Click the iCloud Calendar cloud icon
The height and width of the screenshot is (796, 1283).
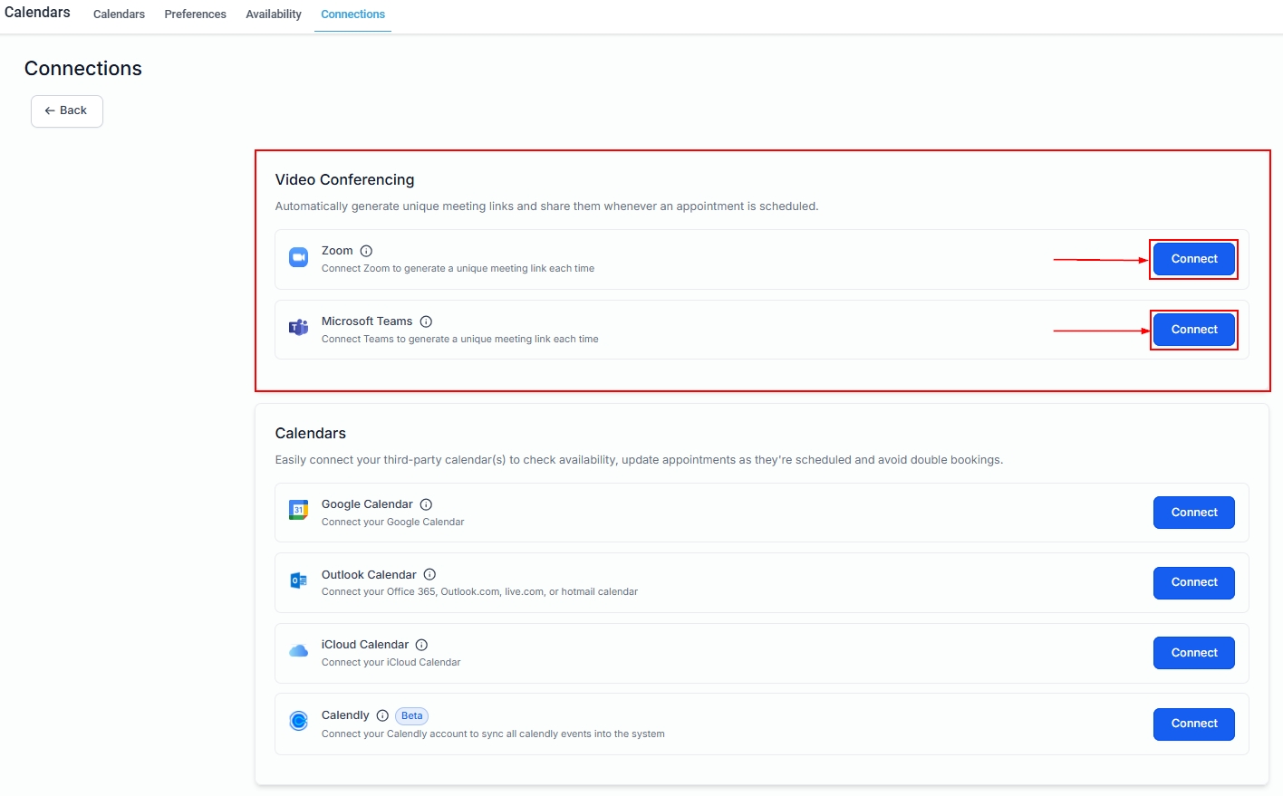tap(298, 651)
